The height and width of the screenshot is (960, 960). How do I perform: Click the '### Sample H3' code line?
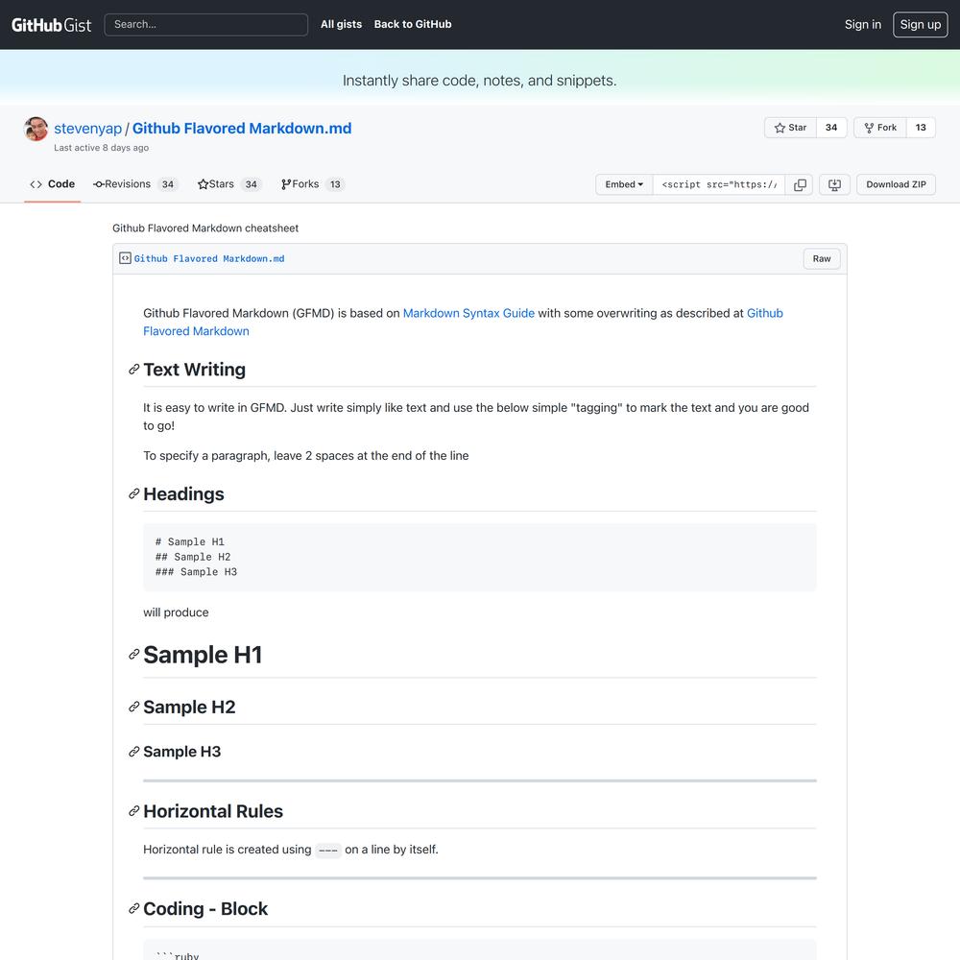point(196,572)
